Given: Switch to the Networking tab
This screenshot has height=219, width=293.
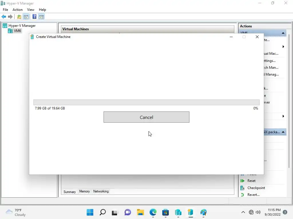Looking at the screenshot, I should 101,191.
